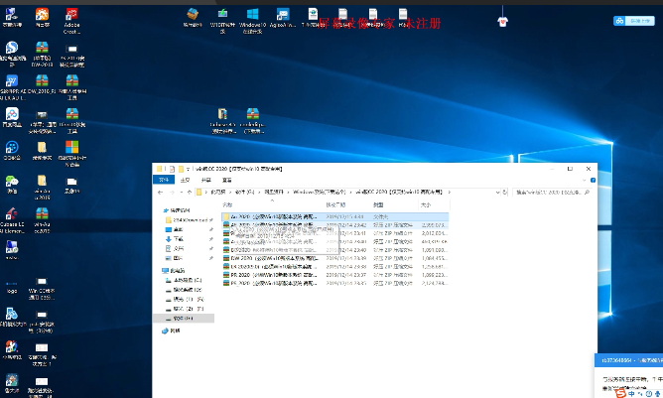Viewport: 663px width, 398px height.
Task: Click 此电脑 in address breadcrumb
Action: pyautogui.click(x=217, y=192)
